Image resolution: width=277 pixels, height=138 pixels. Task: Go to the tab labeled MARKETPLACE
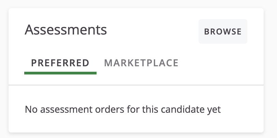(x=141, y=63)
